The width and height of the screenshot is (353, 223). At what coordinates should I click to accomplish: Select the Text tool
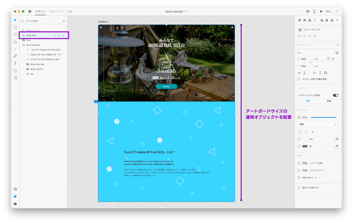pos(15,63)
